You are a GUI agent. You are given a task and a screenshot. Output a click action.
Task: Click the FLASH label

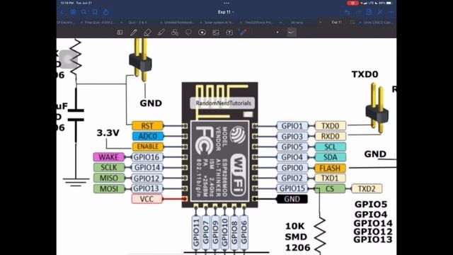click(330, 168)
